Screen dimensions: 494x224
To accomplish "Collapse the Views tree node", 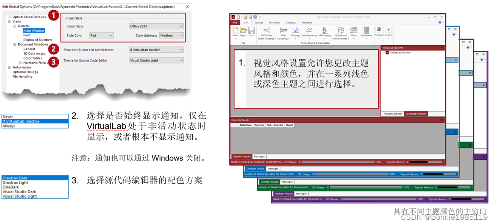I will tap(9, 22).
